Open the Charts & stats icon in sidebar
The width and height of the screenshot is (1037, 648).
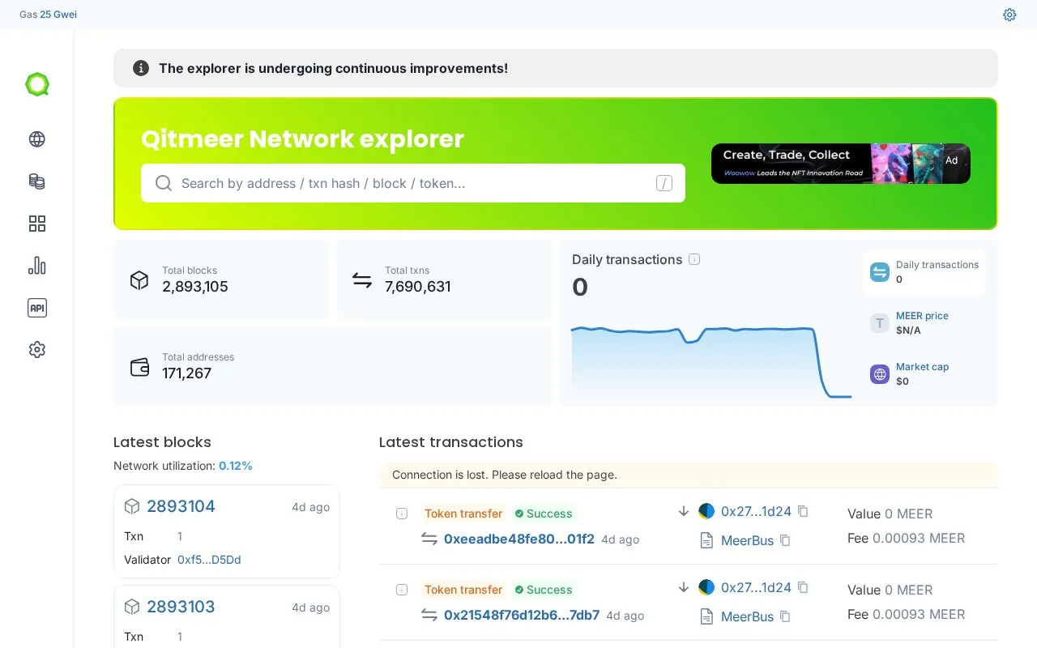coord(37,266)
